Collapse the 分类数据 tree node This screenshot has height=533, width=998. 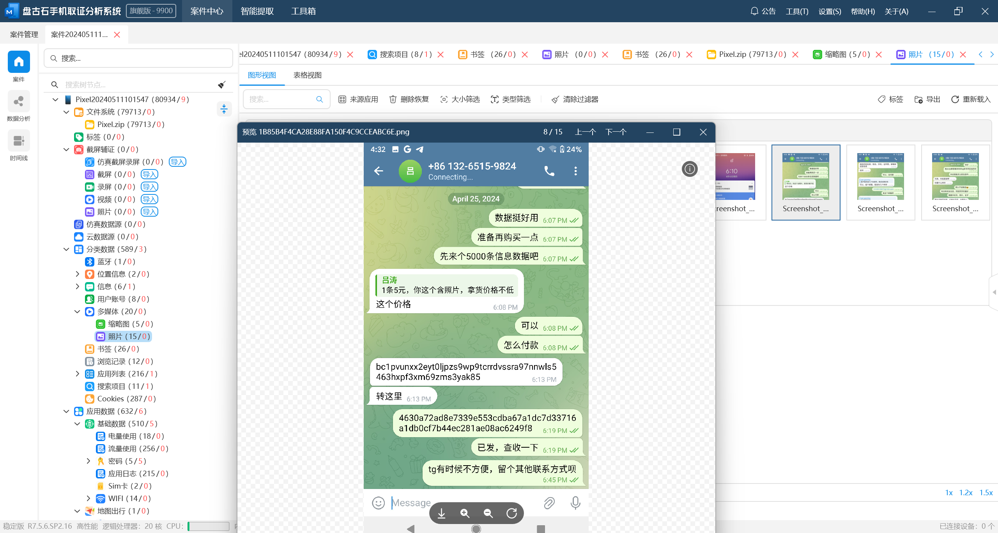[x=66, y=249]
